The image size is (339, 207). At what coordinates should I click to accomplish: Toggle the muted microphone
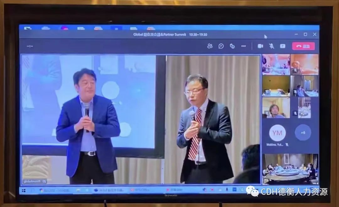pos(272,46)
